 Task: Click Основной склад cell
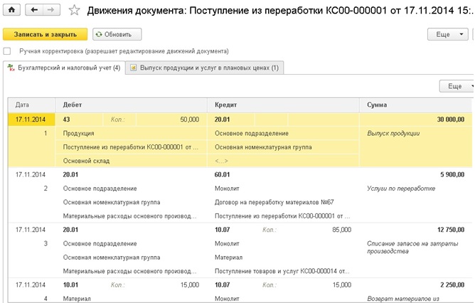131,161
